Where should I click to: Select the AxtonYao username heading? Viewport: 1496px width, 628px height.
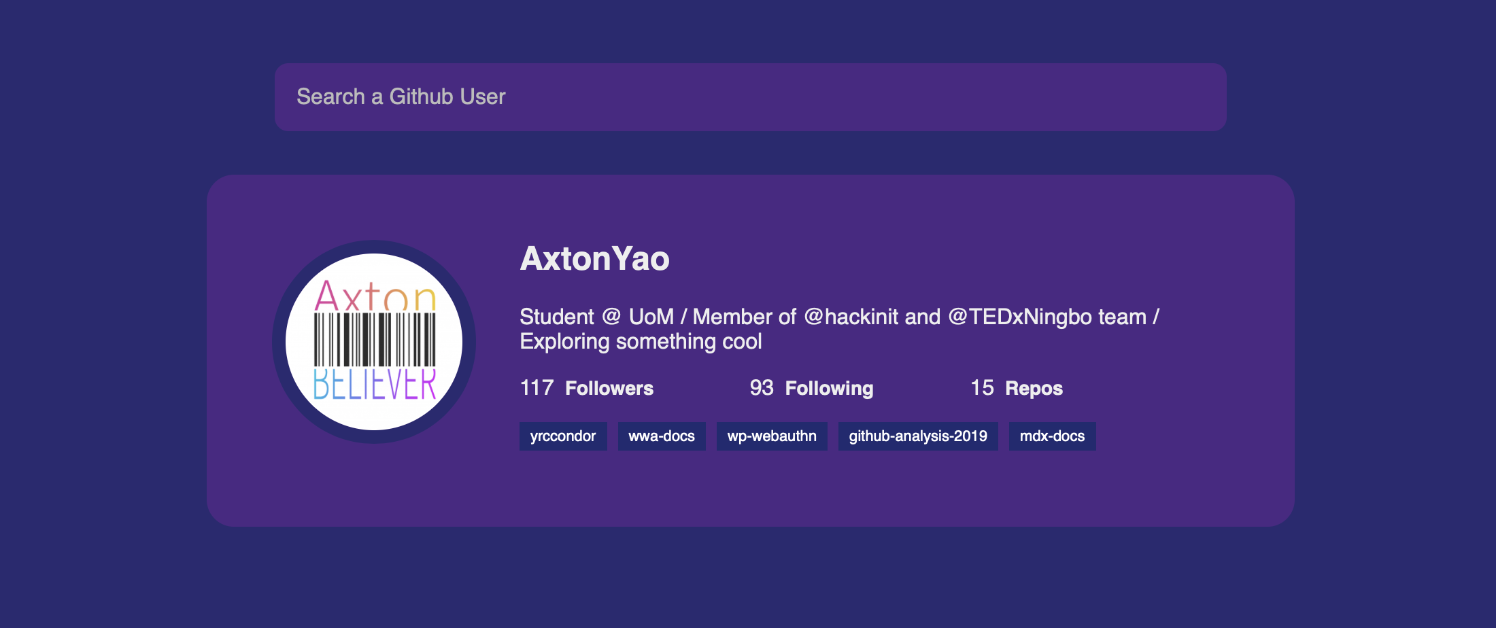point(594,259)
